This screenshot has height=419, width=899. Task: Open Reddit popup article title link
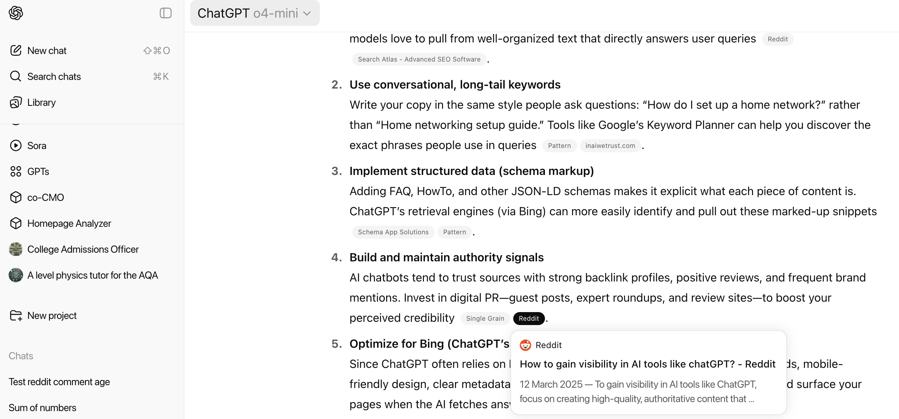pyautogui.click(x=648, y=364)
